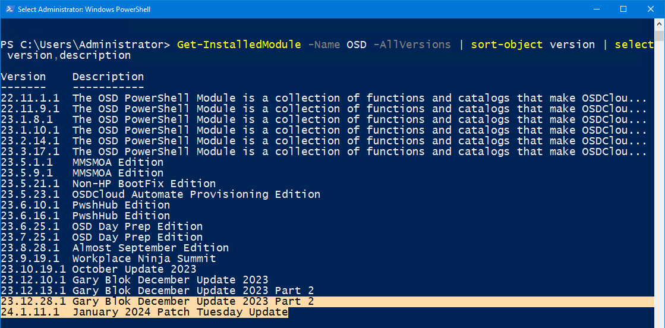665x328 pixels.
Task: Click Workplace Ninja Summit text
Action: click(x=144, y=258)
